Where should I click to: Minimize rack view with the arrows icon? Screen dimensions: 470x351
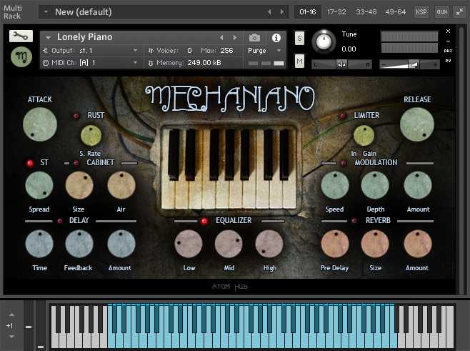point(459,11)
